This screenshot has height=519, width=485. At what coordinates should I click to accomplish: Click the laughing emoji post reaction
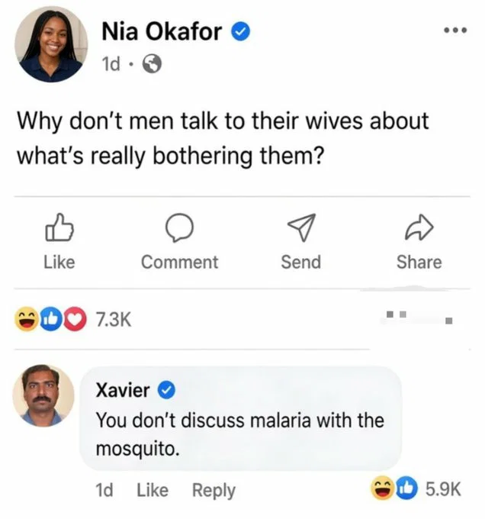click(27, 319)
